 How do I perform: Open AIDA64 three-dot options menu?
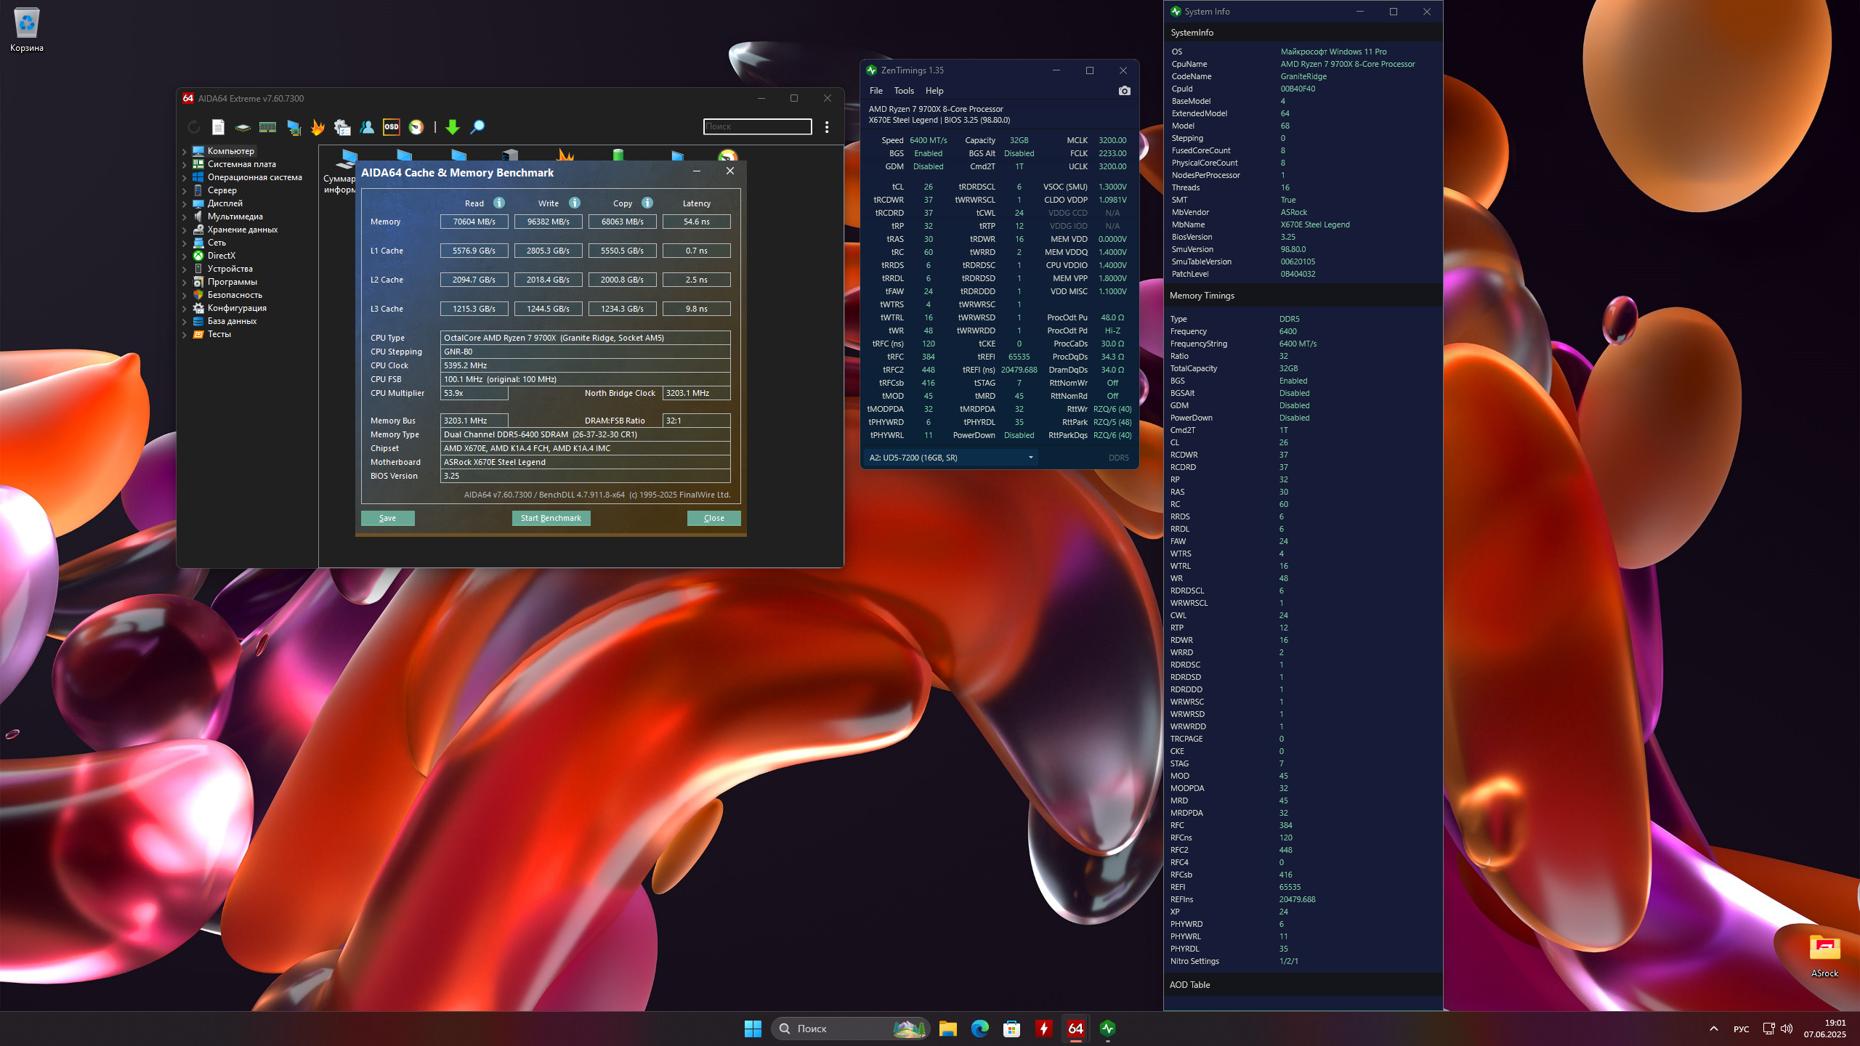[827, 127]
